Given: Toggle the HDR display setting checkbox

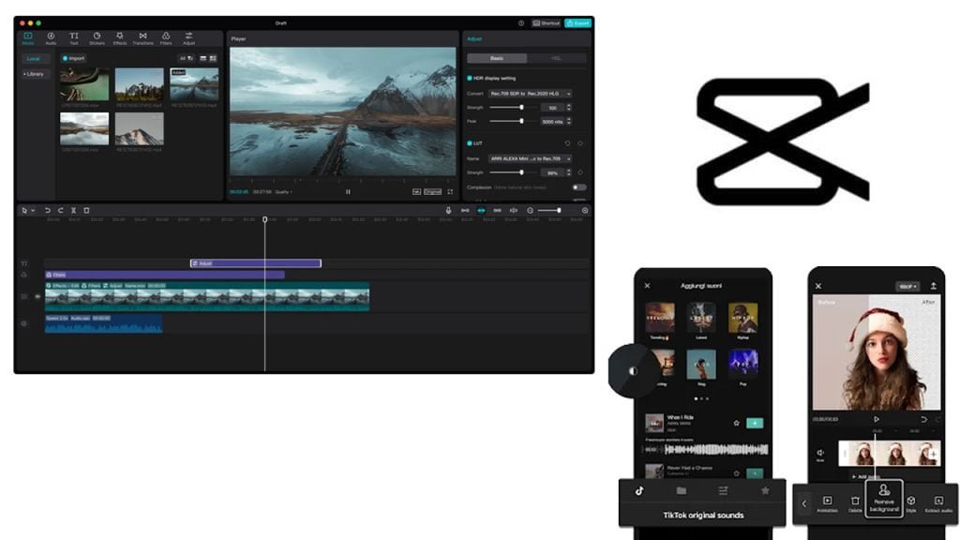Looking at the screenshot, I should (x=470, y=79).
